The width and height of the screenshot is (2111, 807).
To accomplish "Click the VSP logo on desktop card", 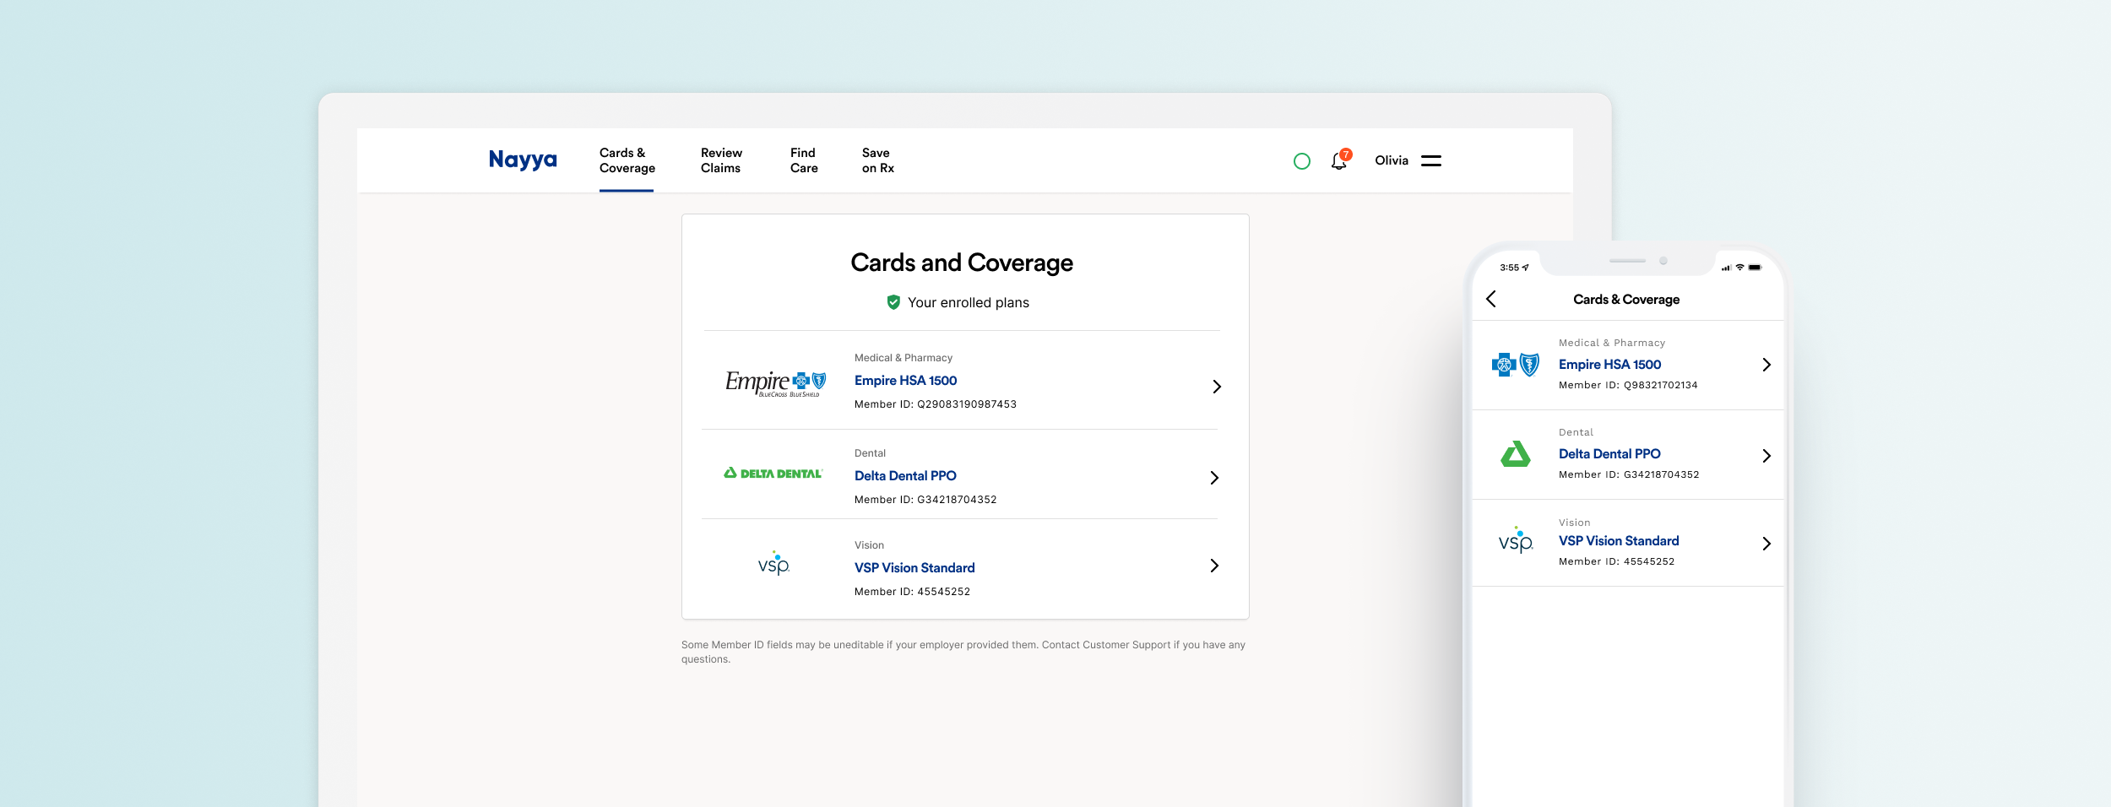I will [773, 563].
